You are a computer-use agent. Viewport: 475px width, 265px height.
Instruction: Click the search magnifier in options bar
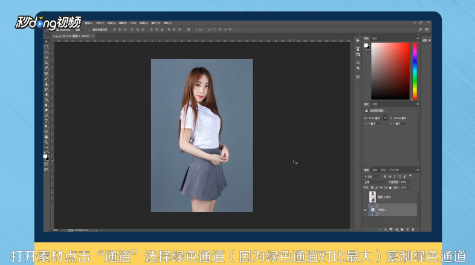coord(420,30)
